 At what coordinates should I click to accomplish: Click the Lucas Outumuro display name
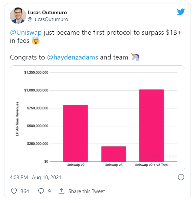(x=47, y=13)
